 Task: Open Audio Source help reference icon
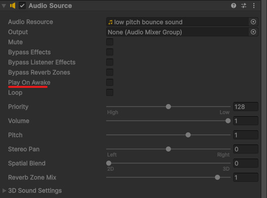(234, 6)
